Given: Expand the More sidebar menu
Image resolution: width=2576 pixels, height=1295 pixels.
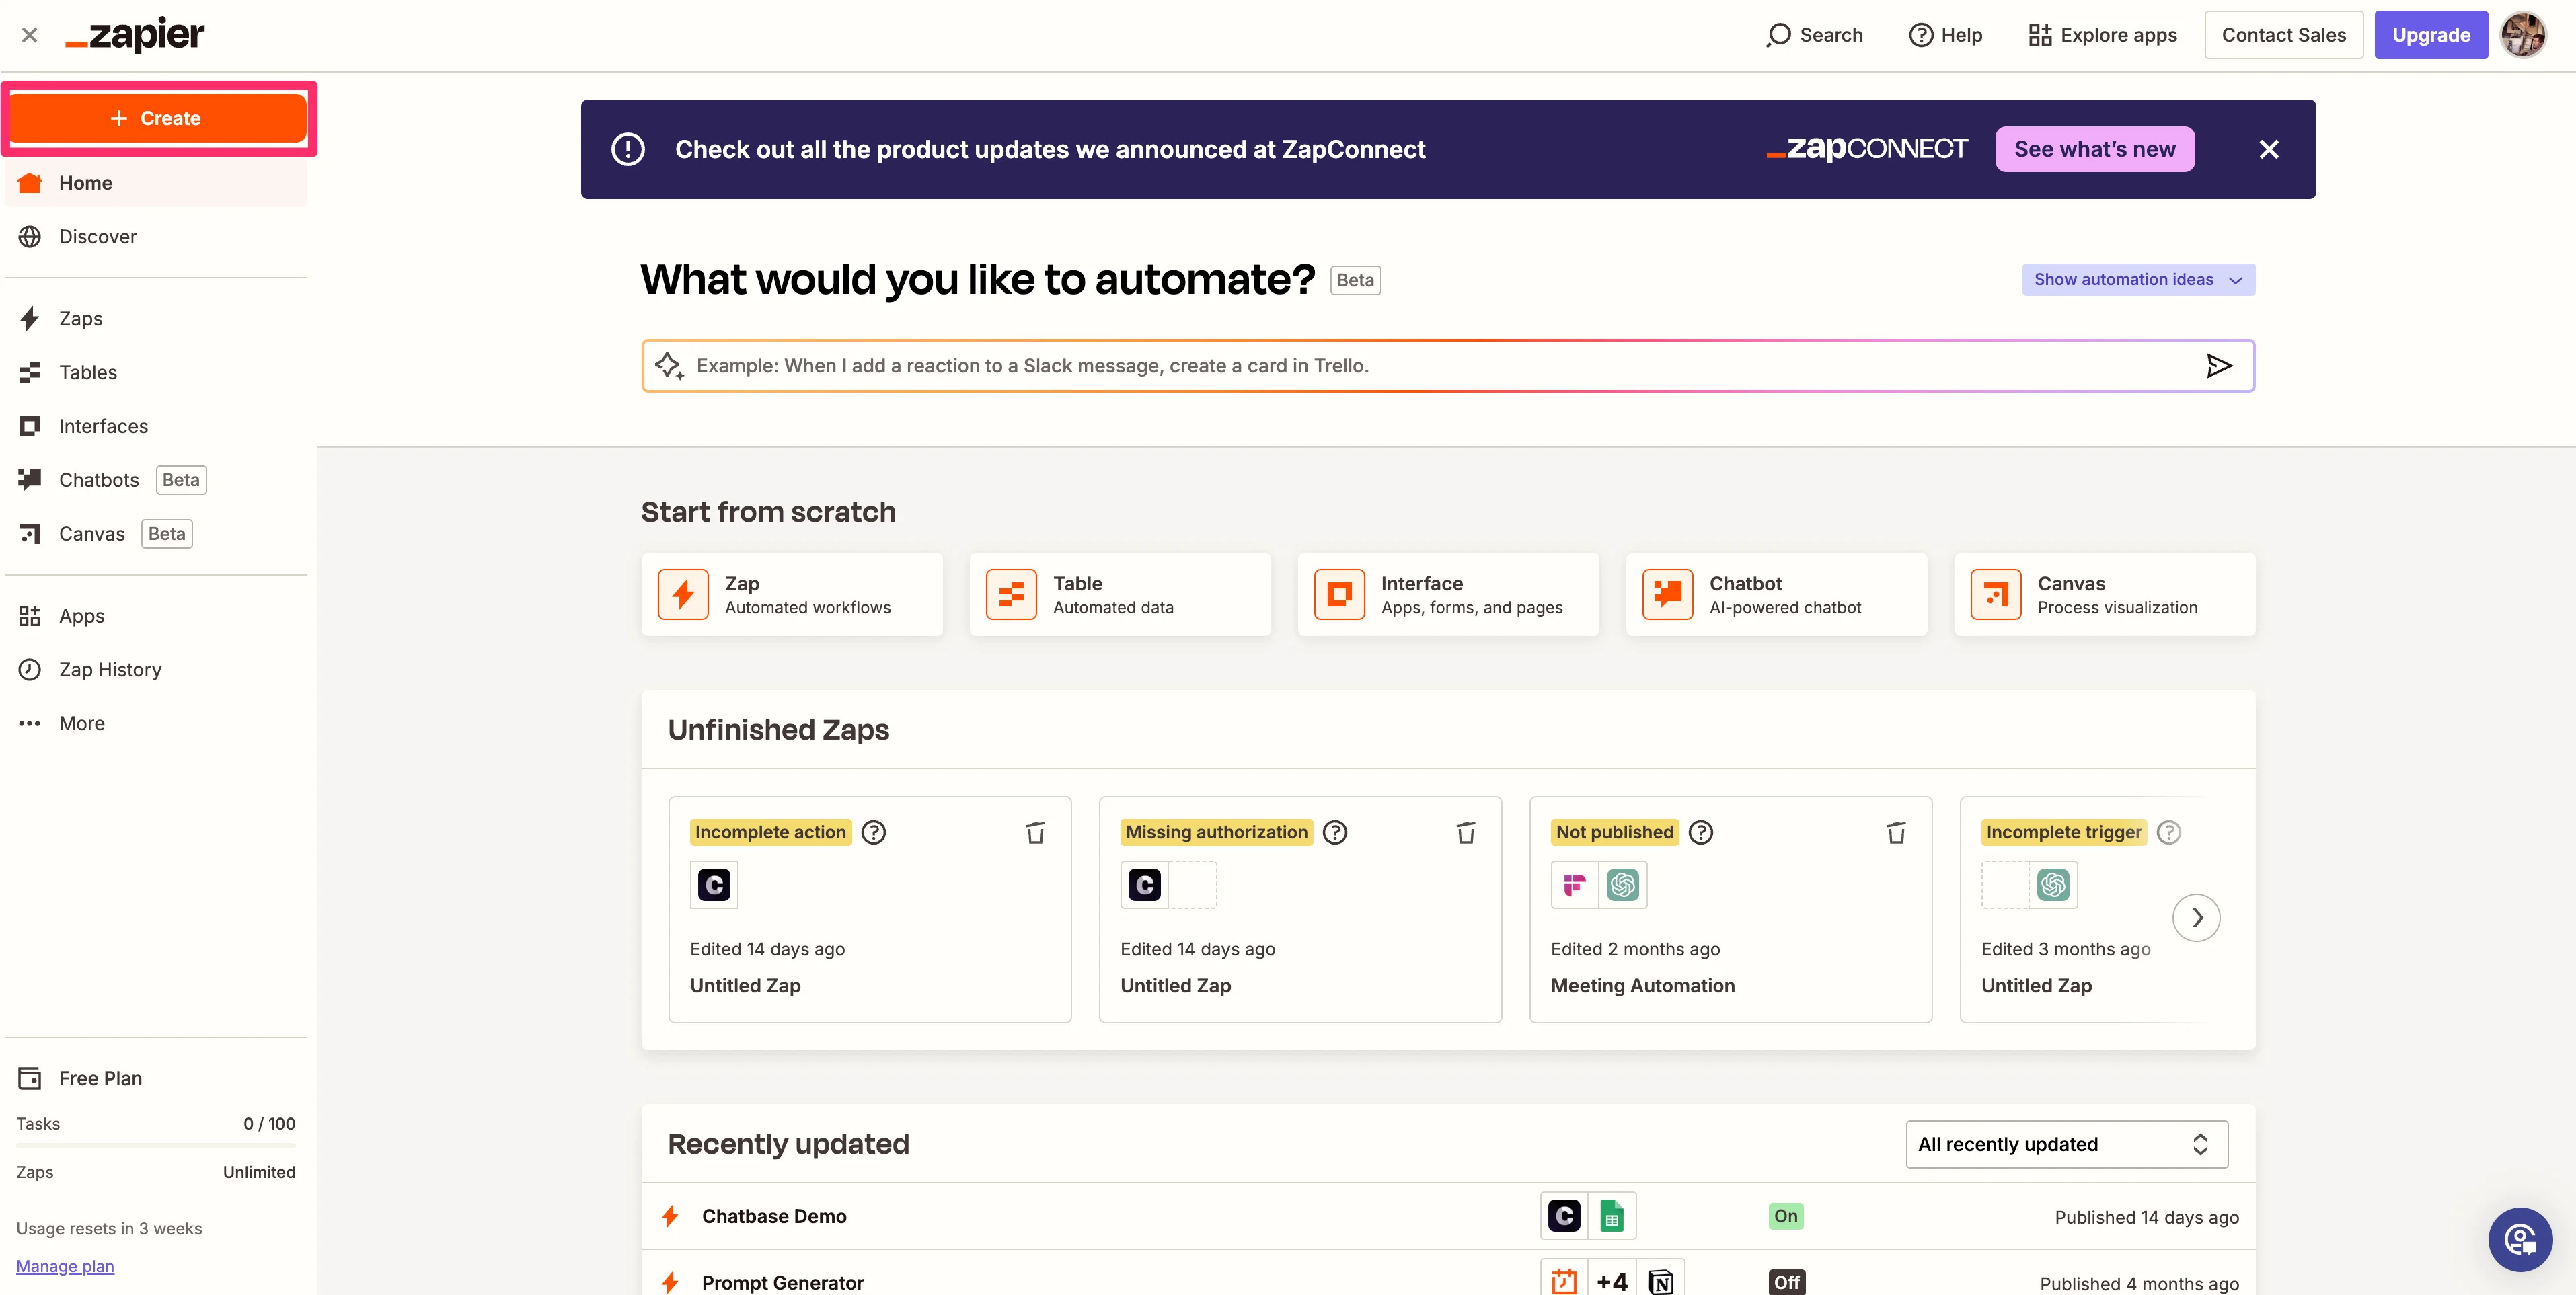Looking at the screenshot, I should (x=81, y=723).
